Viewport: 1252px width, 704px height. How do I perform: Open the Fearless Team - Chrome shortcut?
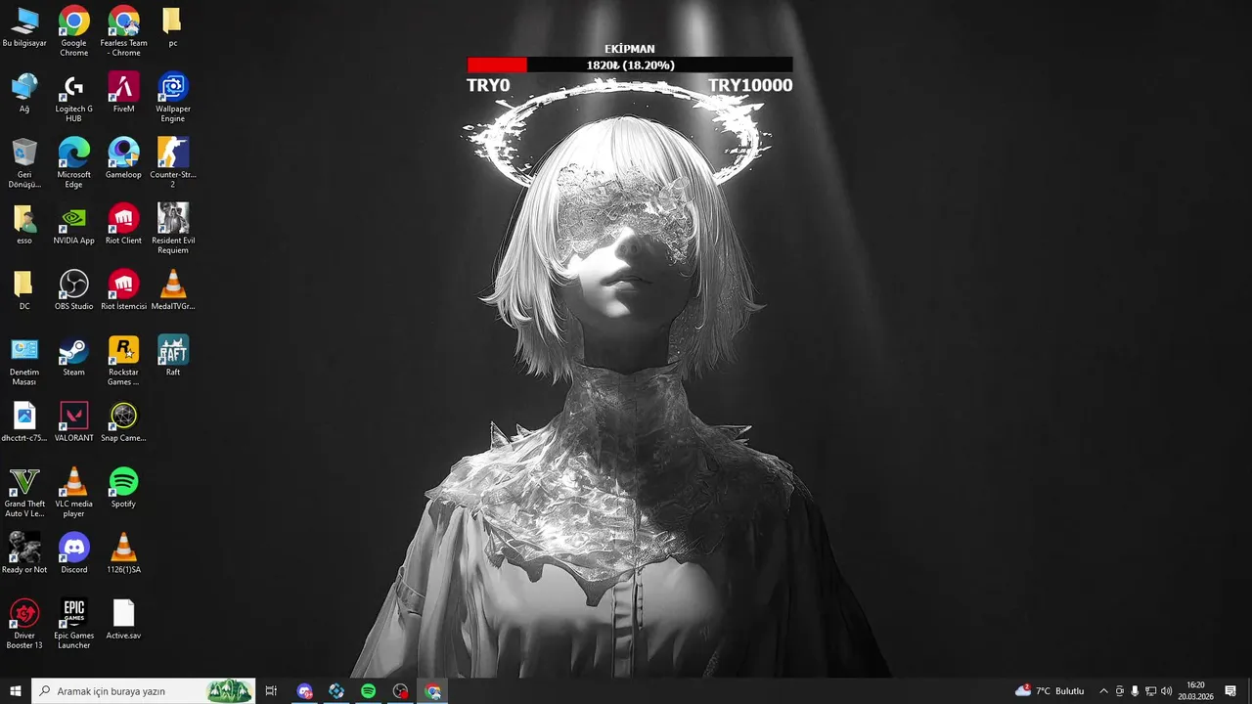click(123, 30)
